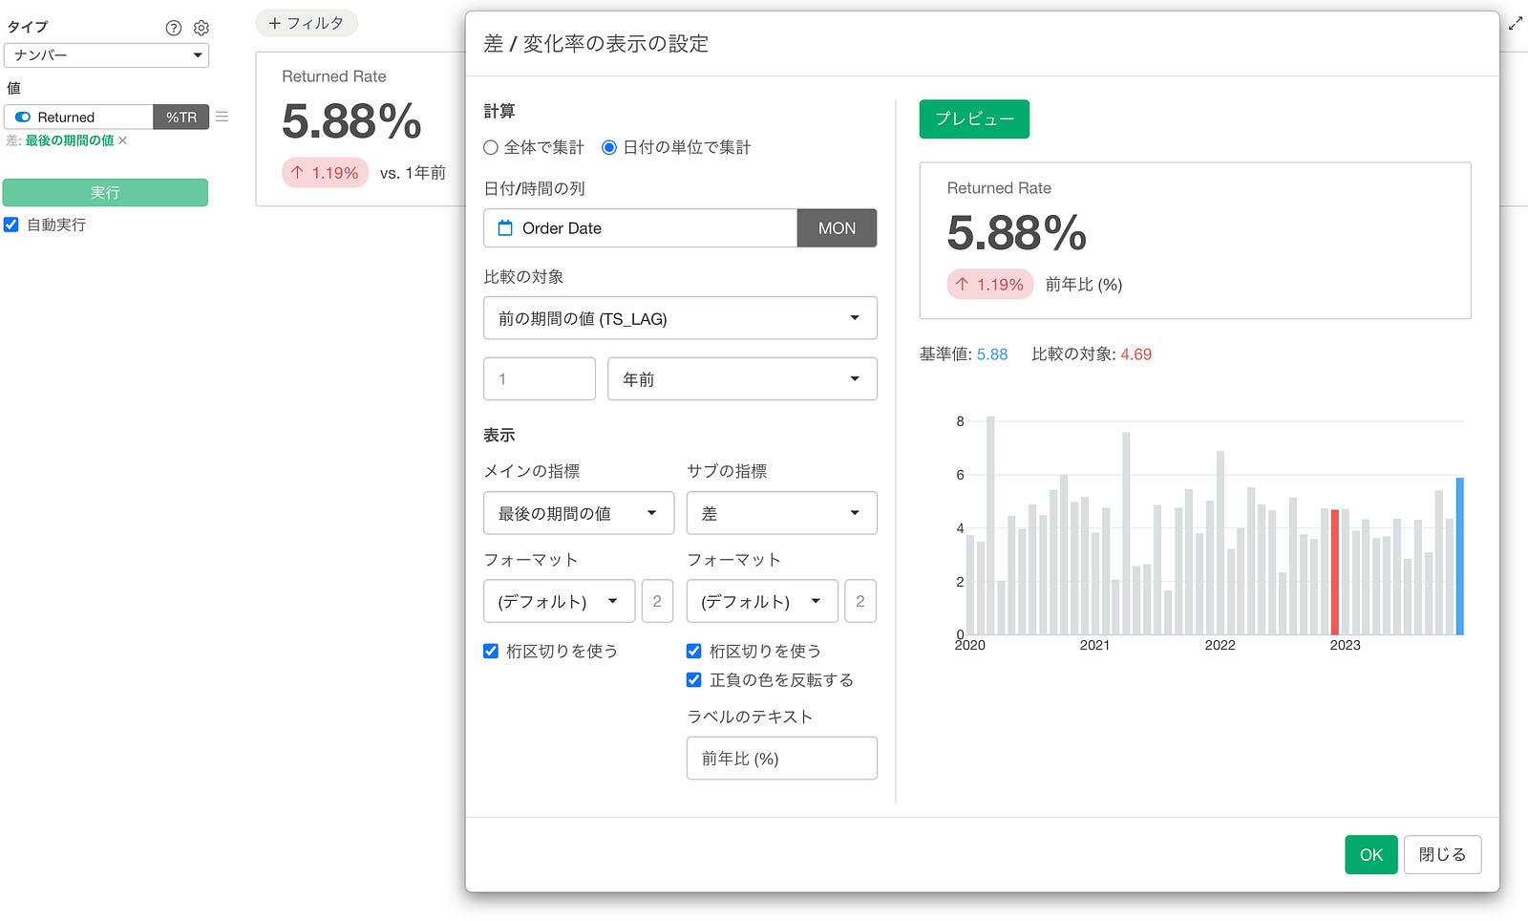Open the help icon in the left panel

[x=173, y=28]
